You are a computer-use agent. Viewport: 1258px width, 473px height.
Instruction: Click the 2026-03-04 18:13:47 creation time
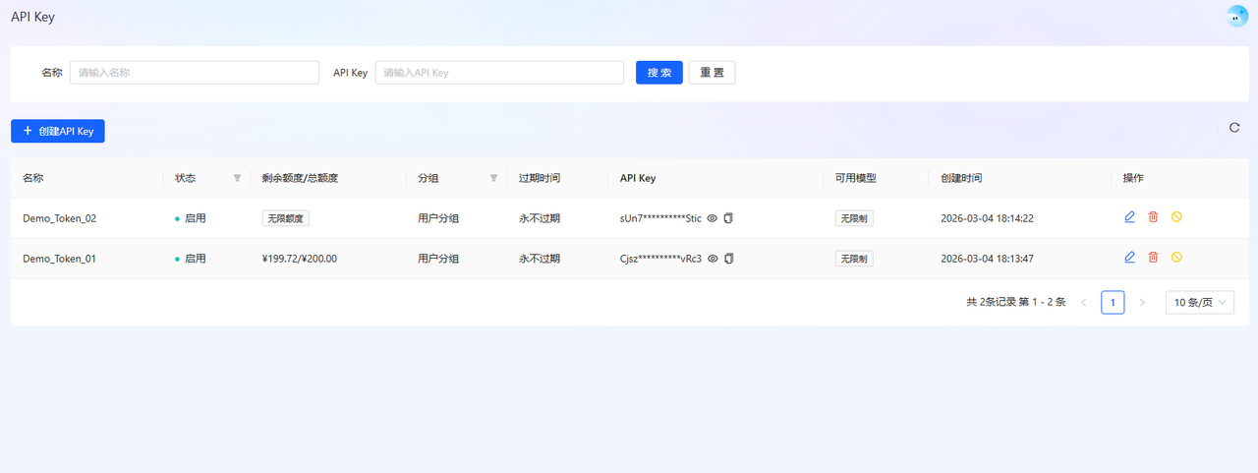pos(987,259)
